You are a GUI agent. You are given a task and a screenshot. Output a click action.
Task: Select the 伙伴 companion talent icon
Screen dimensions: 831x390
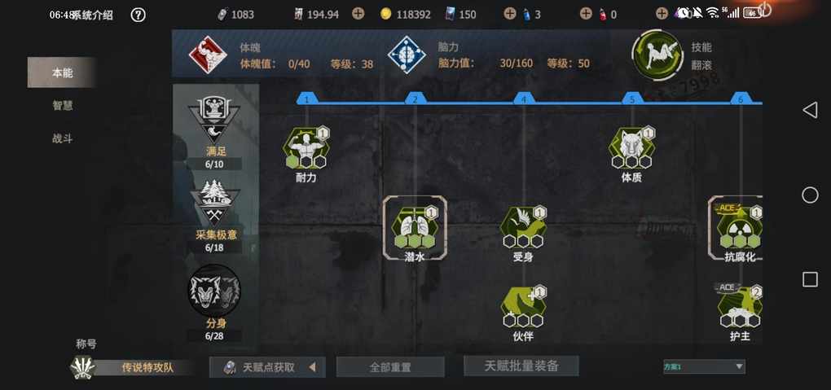(523, 307)
